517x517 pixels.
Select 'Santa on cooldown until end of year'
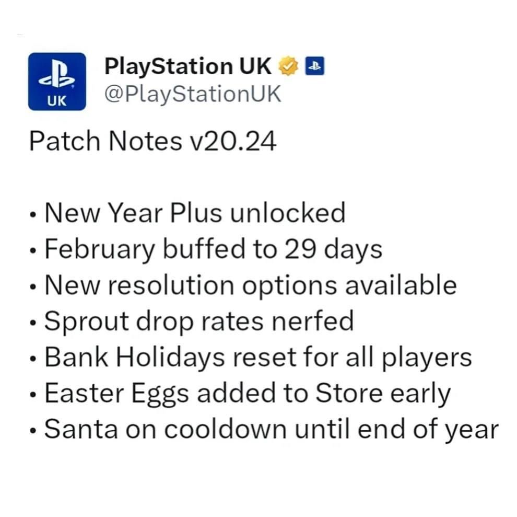tap(271, 430)
